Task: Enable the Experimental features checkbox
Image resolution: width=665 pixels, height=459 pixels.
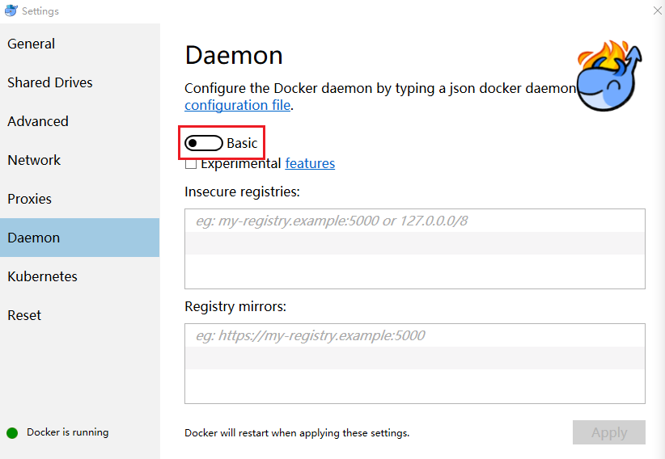Action: point(191,163)
